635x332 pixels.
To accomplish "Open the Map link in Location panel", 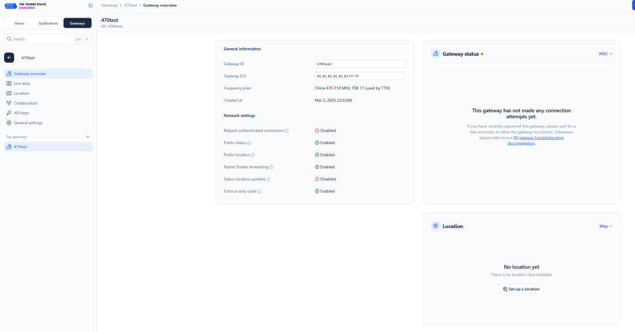I will pos(606,226).
